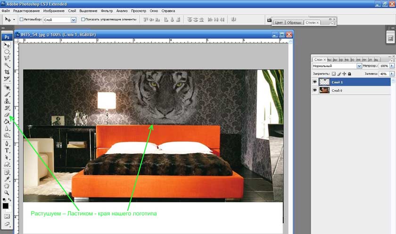The height and width of the screenshot is (234, 396).
Task: Open the Заливка 40% slider arrow
Action: pos(392,74)
